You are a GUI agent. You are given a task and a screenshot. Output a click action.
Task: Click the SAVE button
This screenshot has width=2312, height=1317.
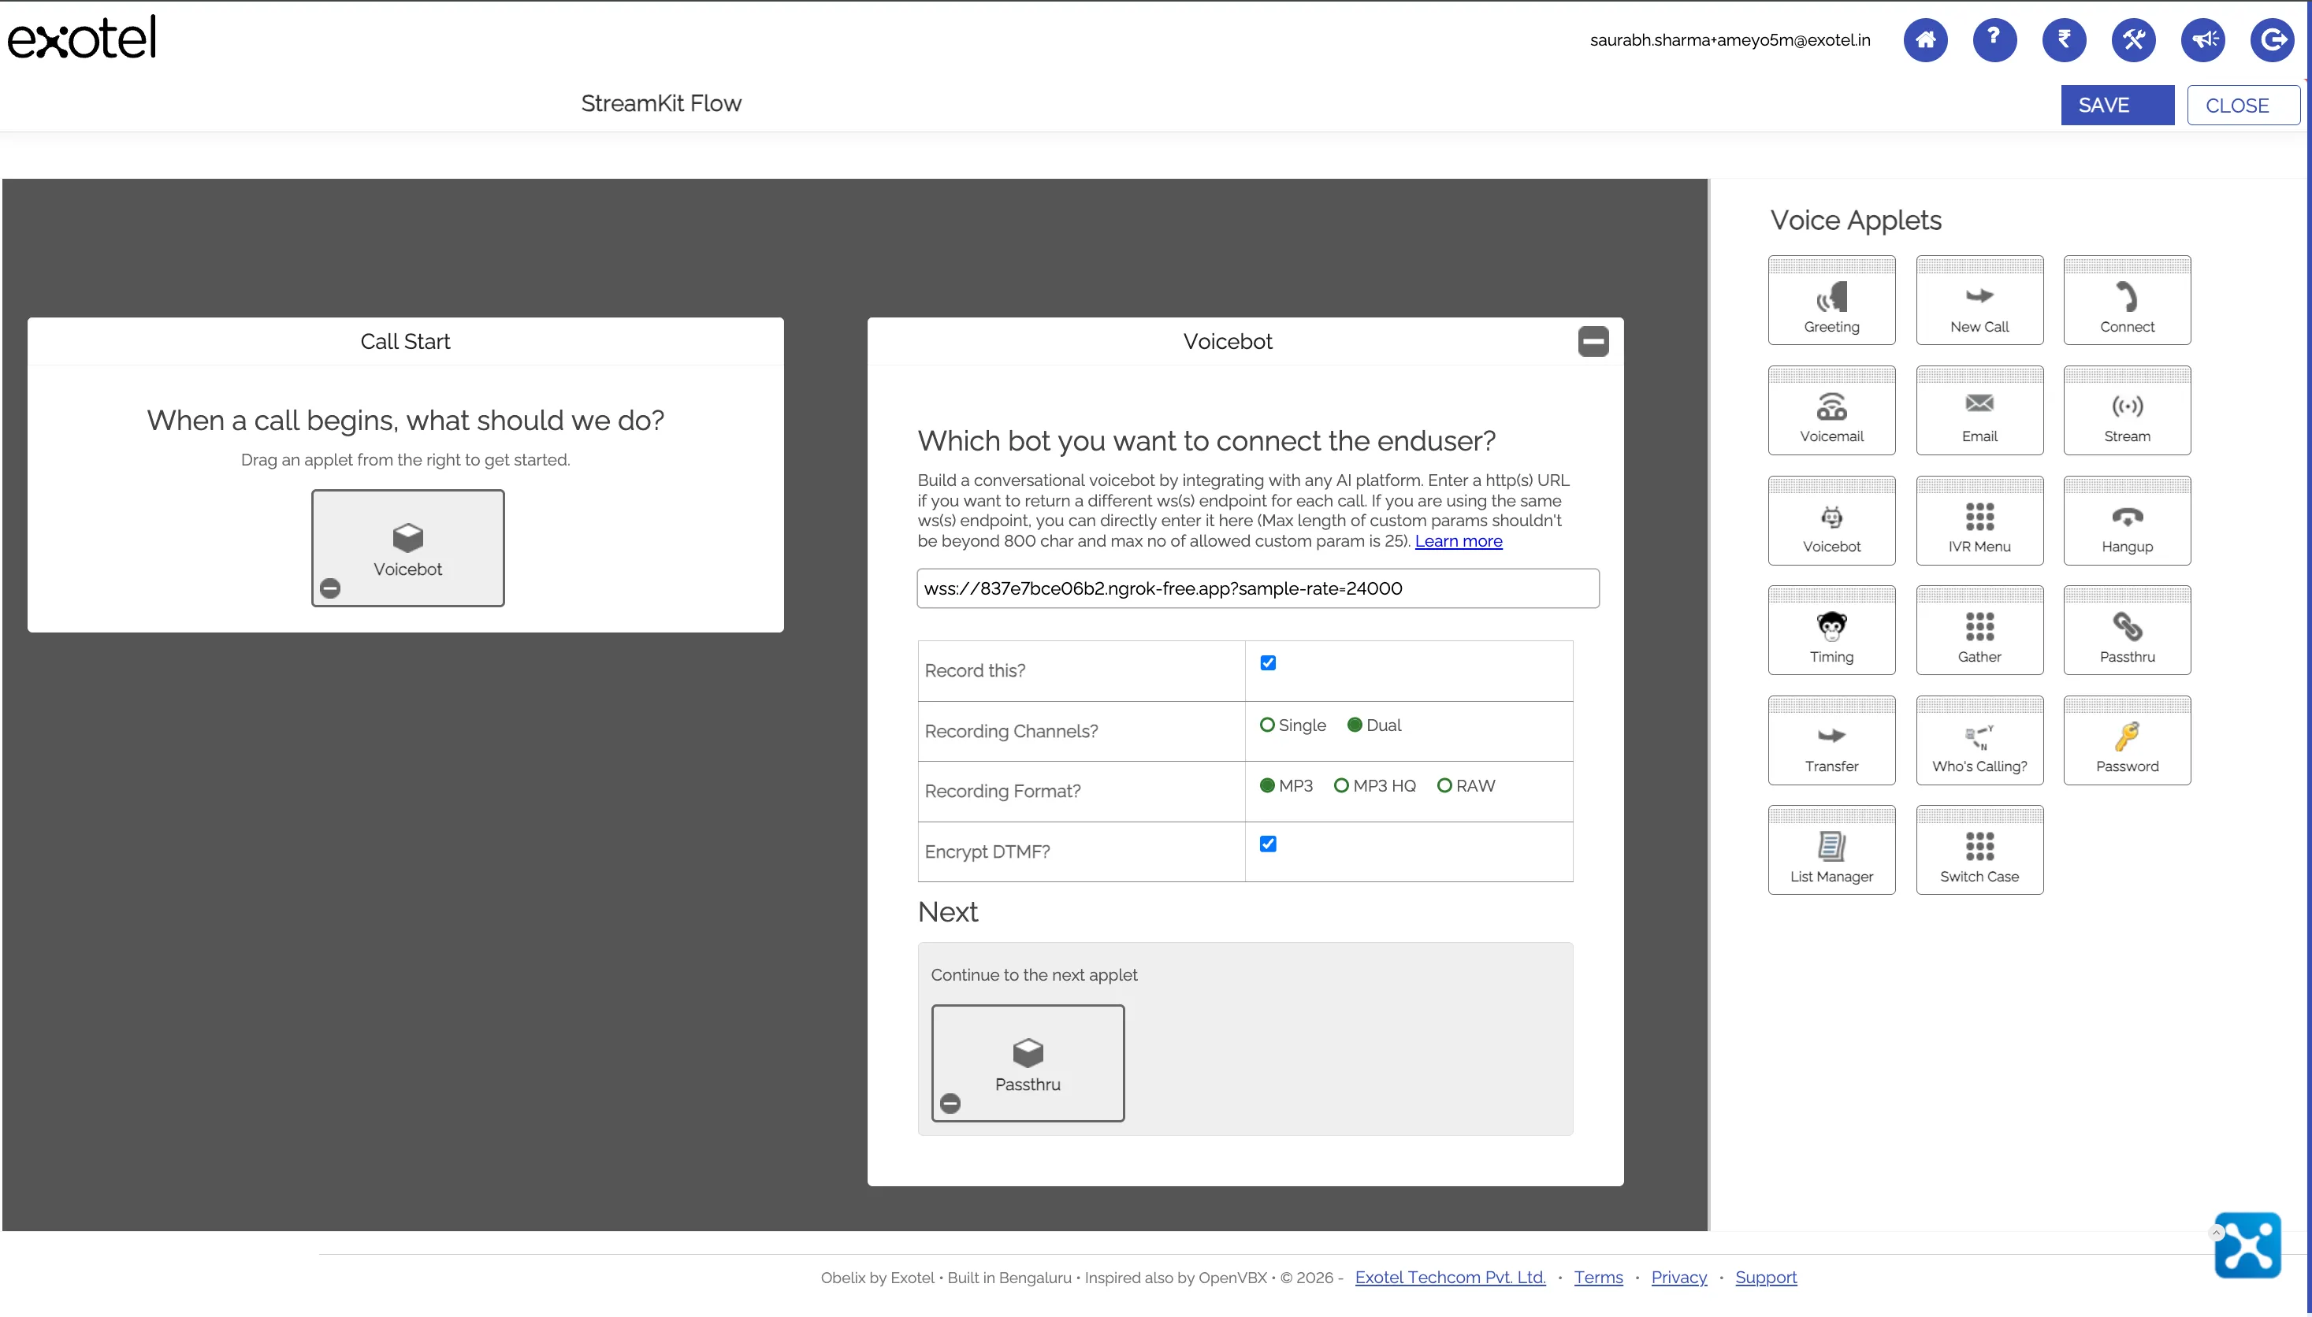(x=2117, y=105)
